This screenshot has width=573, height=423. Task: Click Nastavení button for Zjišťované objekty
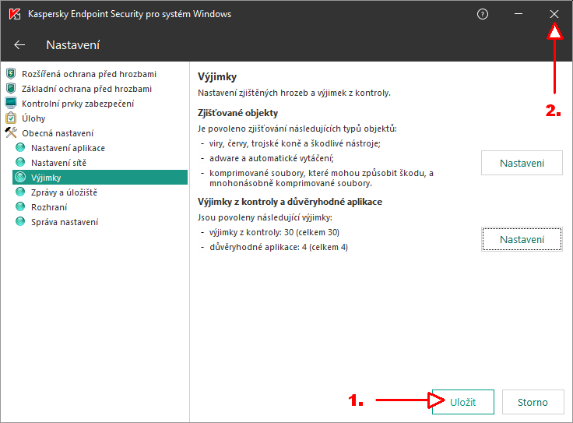coord(522,163)
